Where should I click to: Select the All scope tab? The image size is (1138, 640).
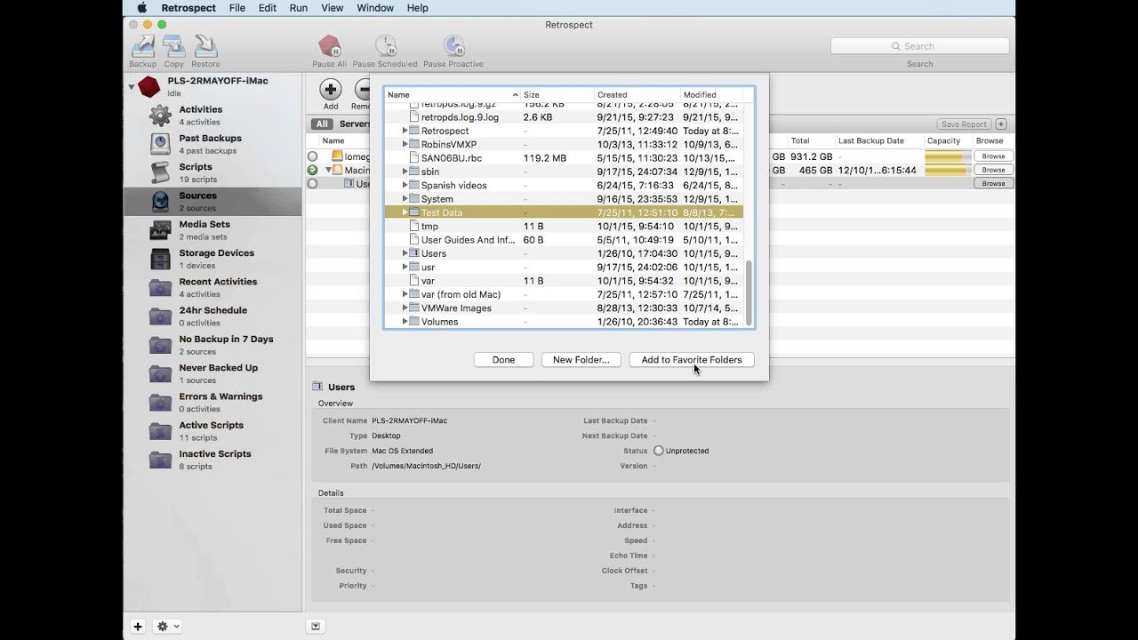tap(321, 124)
